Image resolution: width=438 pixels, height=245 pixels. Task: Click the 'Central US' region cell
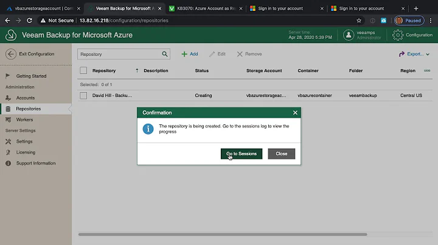(411, 95)
